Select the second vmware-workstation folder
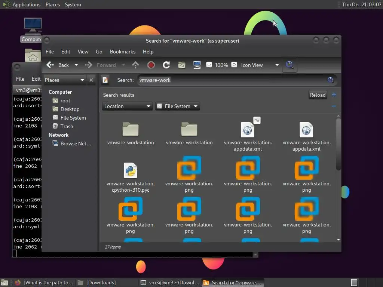Viewport: 383px width, 287px height. [x=189, y=133]
